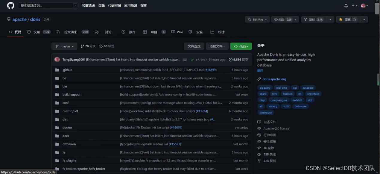Click the folder icon of the extension row

pyautogui.click(x=57, y=144)
